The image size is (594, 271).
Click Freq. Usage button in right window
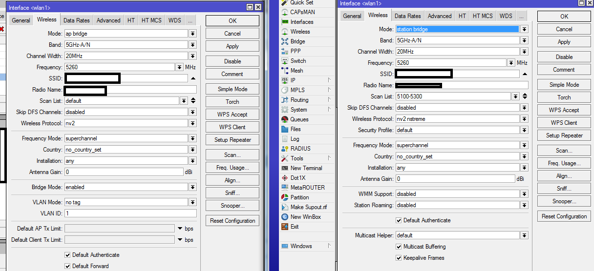click(564, 163)
